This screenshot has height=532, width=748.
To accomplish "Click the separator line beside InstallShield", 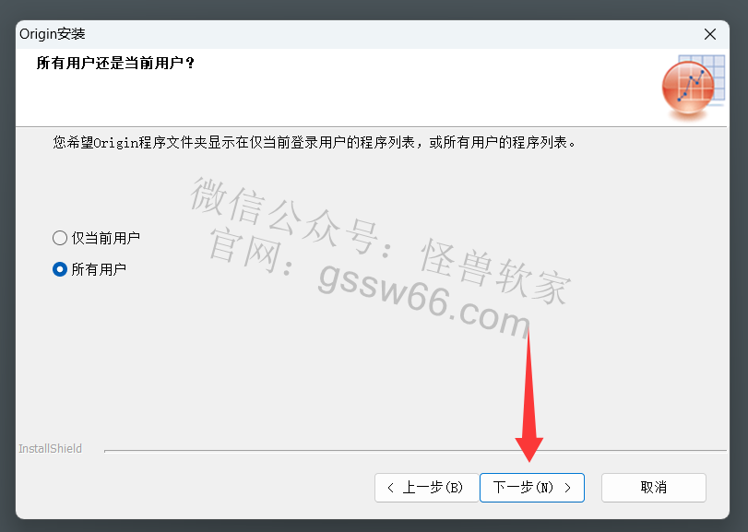I will pyautogui.click(x=415, y=451).
